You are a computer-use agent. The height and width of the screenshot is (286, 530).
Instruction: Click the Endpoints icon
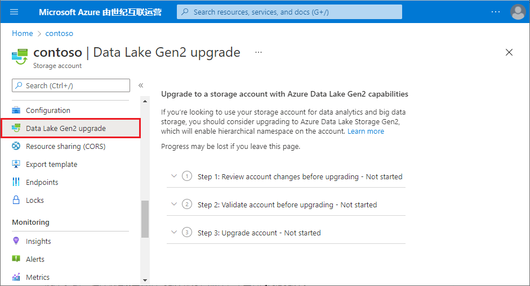point(16,183)
